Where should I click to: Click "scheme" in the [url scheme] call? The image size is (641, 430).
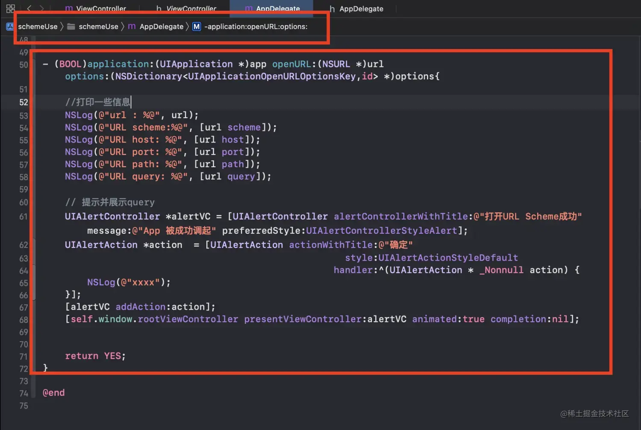pos(244,128)
